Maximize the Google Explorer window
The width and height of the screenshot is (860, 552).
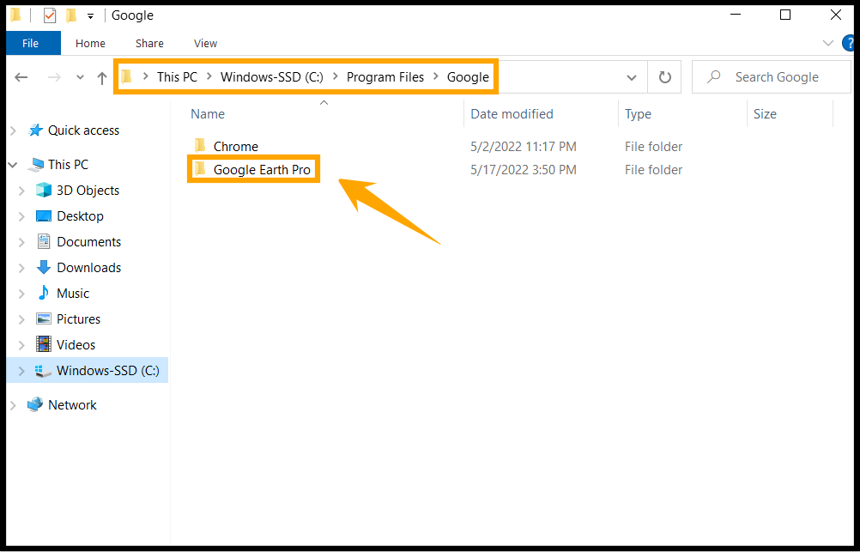(x=785, y=15)
